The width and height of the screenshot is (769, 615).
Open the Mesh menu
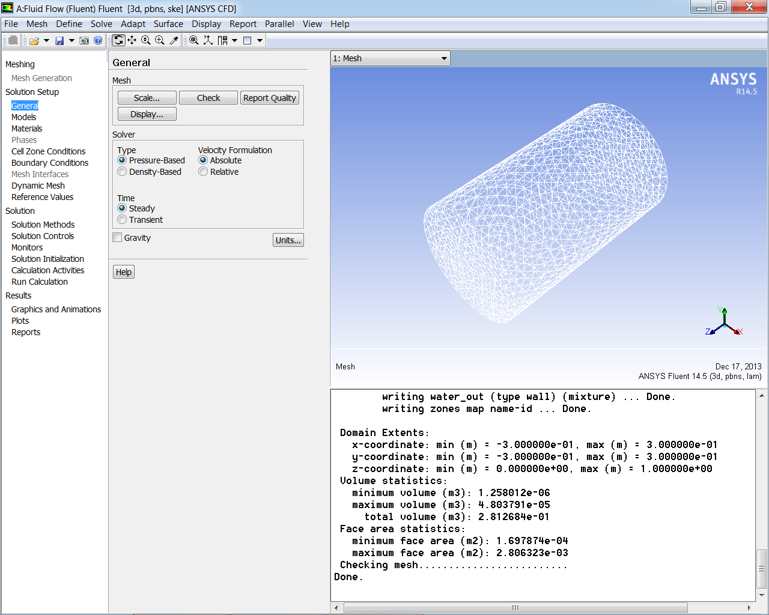click(x=37, y=24)
